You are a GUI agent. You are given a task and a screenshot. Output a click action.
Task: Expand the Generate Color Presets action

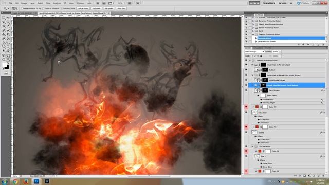[256, 41]
